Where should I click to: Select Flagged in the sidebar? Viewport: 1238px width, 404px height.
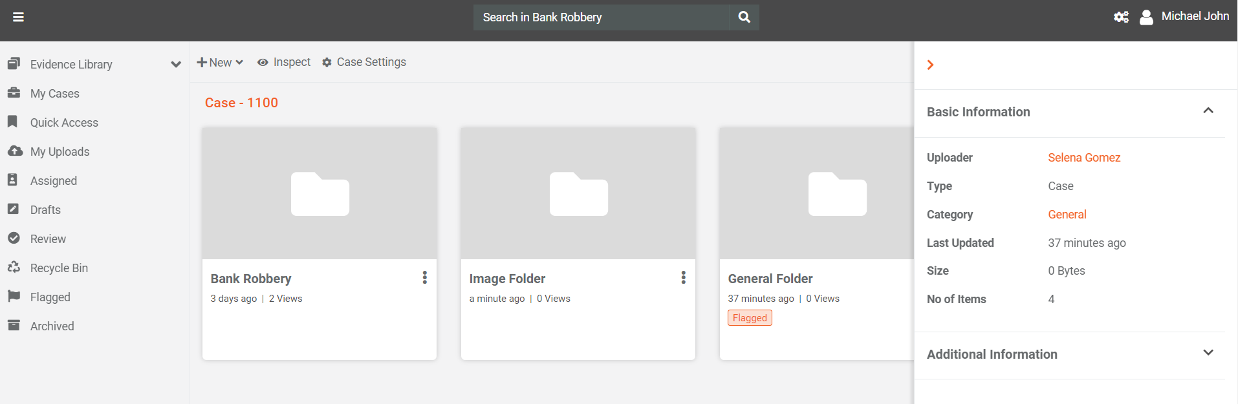pos(50,297)
